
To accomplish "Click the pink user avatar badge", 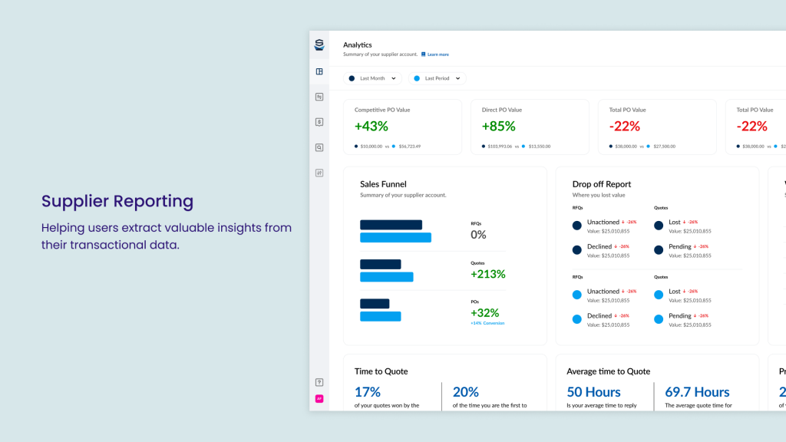I will [x=319, y=398].
